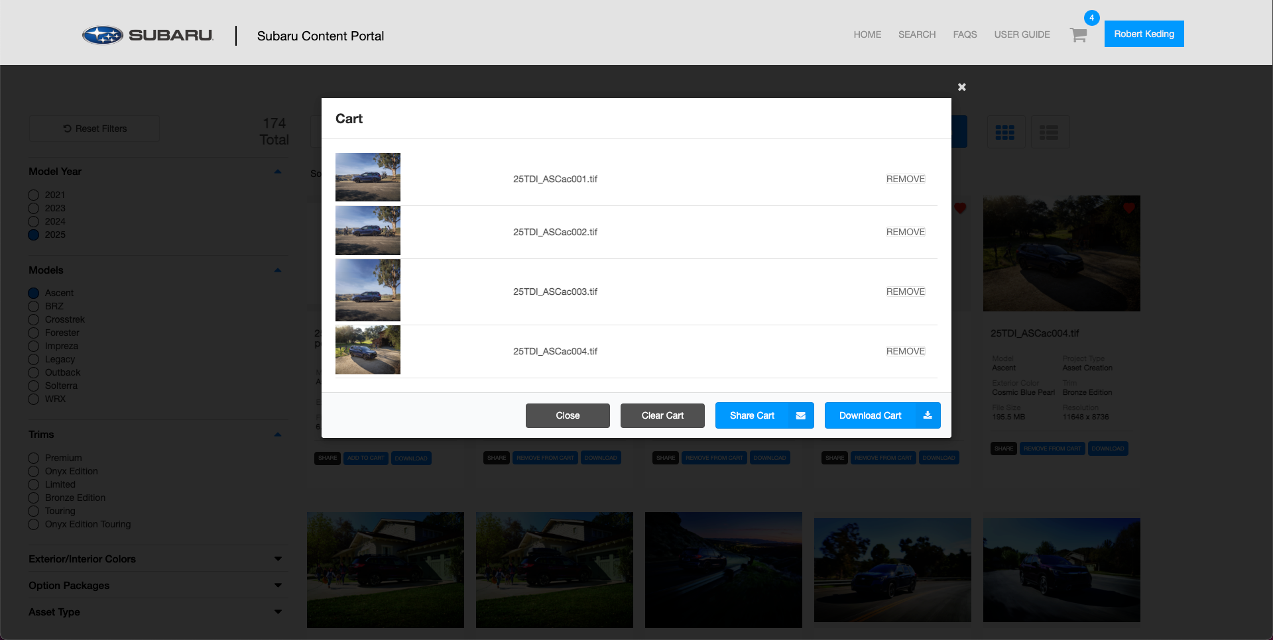
Task: Collapse the Trims filter section
Action: pos(278,435)
